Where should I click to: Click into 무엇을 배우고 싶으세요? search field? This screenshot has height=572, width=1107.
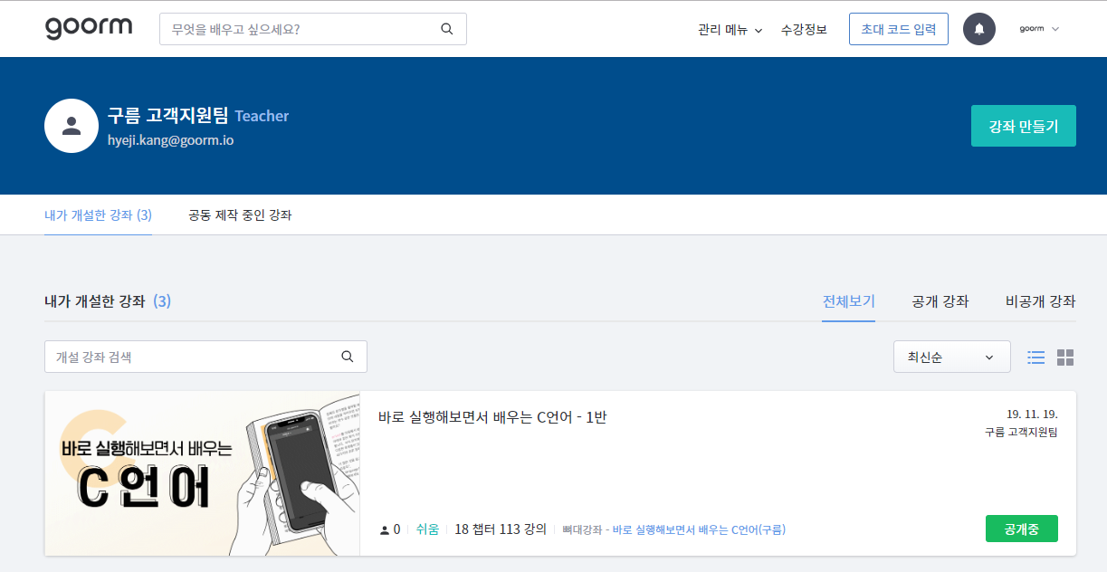[312, 29]
